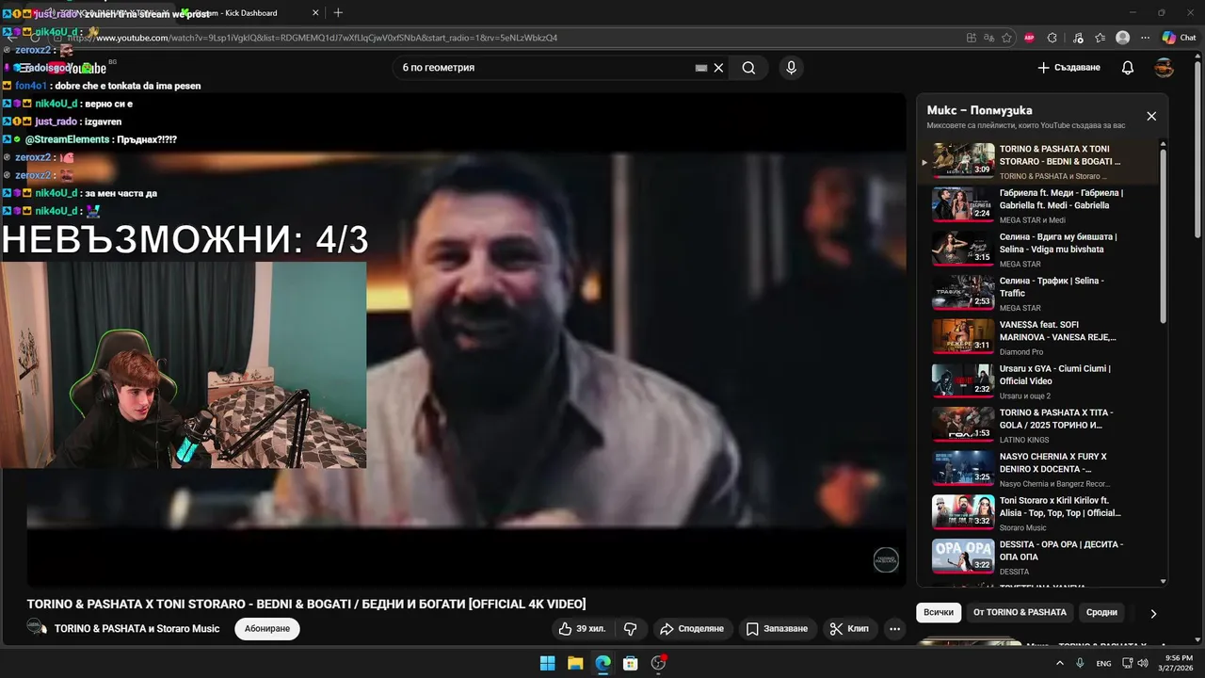Screen dimensions: 1205x678
Task: Play Габриела ft. Меди playlist item
Action: [1039, 204]
